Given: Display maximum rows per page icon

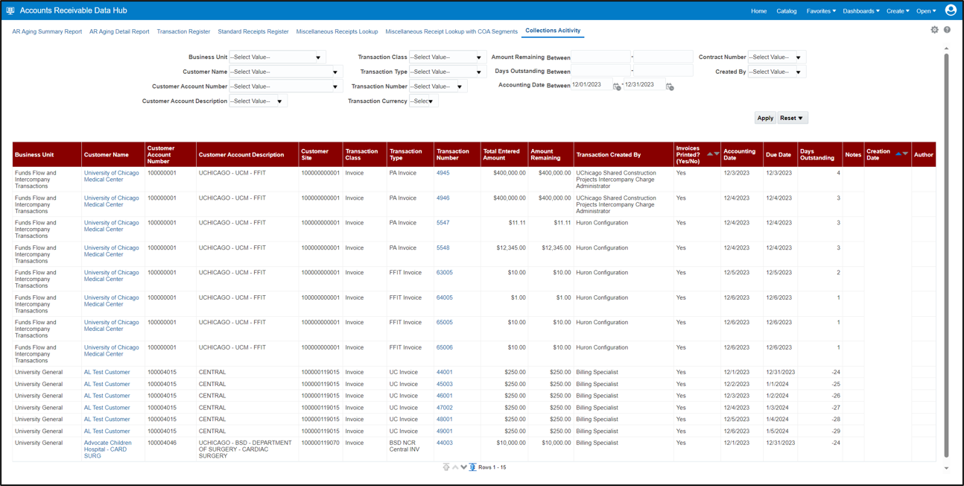Looking at the screenshot, I should [472, 467].
